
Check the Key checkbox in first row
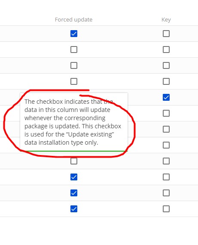pyautogui.click(x=166, y=34)
